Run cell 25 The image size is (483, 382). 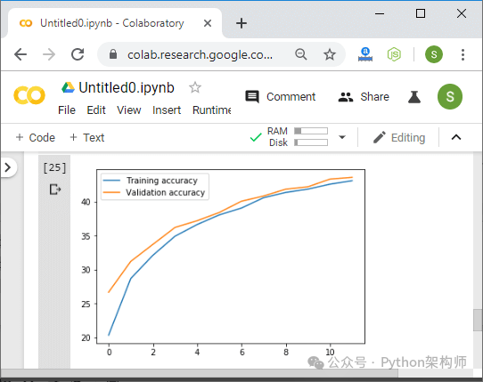[54, 167]
